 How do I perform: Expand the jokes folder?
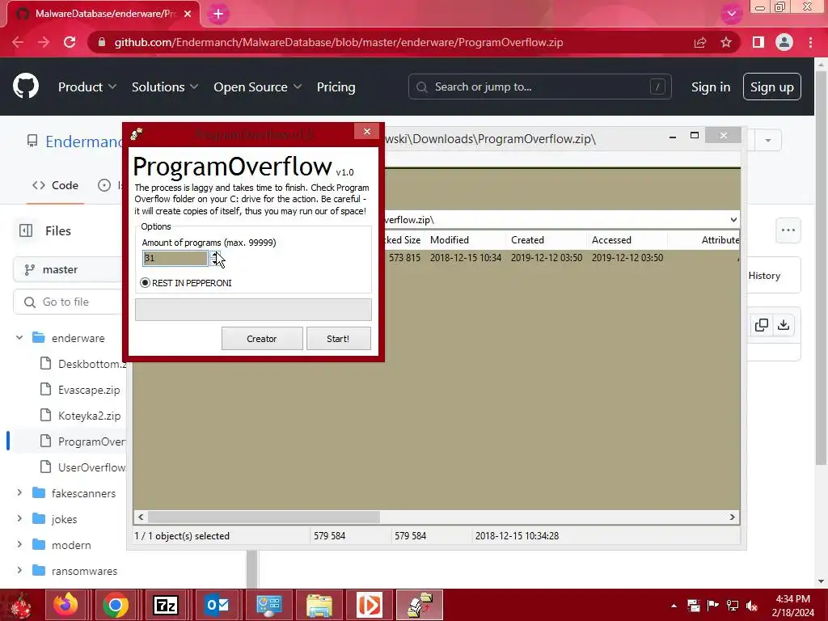coord(19,519)
